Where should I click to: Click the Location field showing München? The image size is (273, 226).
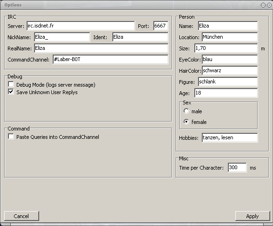click(230, 37)
